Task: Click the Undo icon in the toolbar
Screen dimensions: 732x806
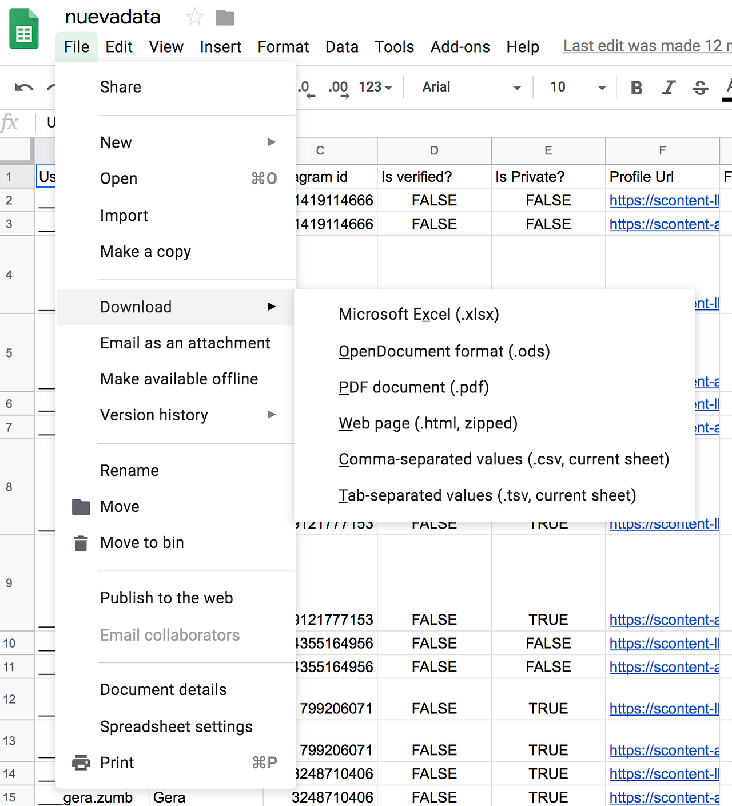Action: tap(23, 87)
